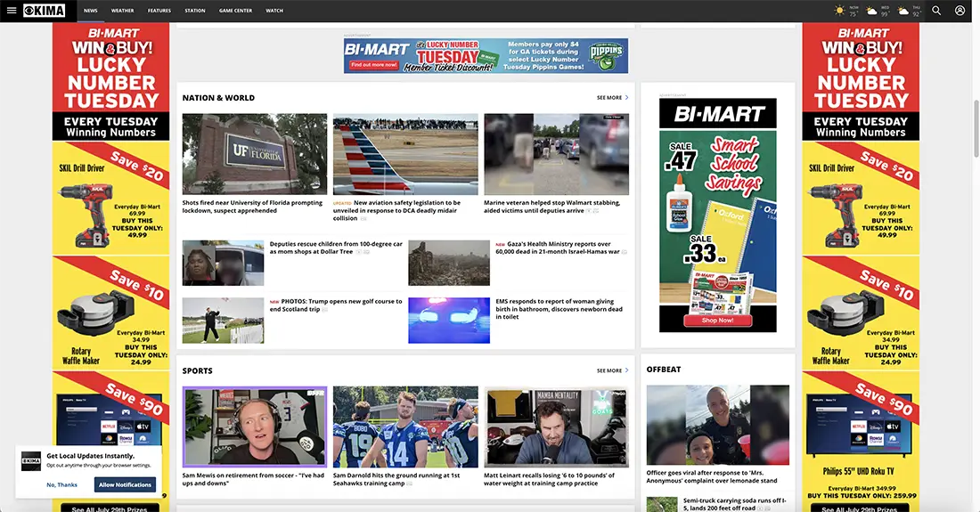Image resolution: width=980 pixels, height=512 pixels.
Task: Click left sidebar Bi-Mart Win & Buy ad
Action: click(110, 267)
